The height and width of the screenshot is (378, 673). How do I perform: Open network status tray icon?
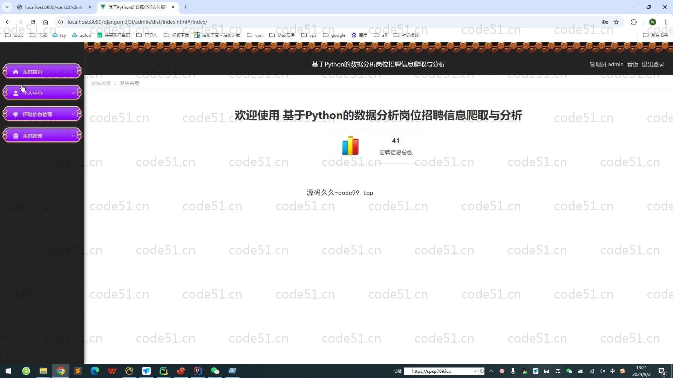pos(592,371)
